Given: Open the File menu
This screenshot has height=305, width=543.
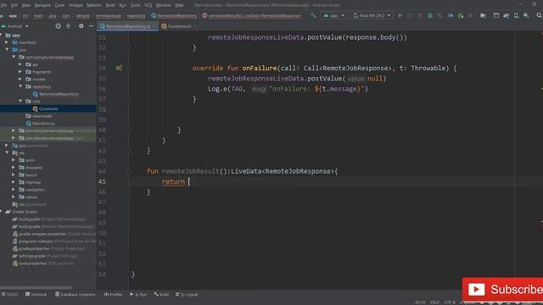Looking at the screenshot, I should tap(3, 5).
